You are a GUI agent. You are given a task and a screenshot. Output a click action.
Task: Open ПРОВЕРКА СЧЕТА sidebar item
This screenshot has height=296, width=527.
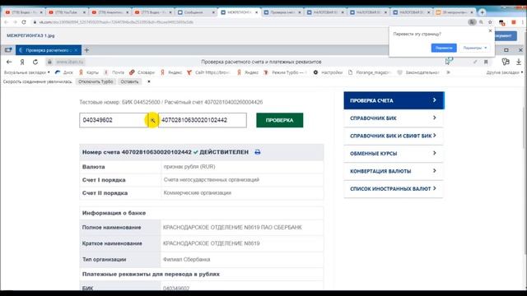coord(394,100)
